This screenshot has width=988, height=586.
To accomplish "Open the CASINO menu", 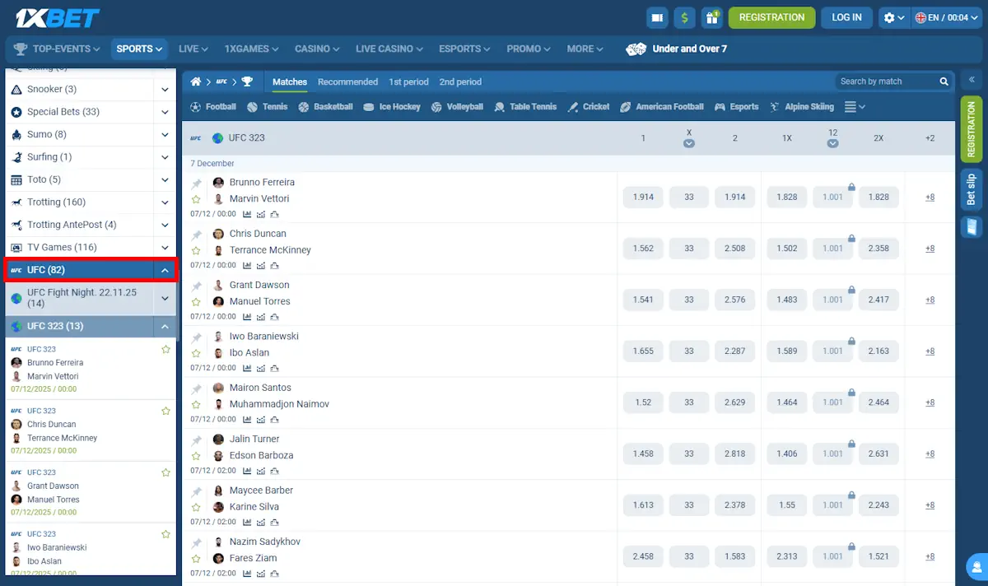I will pyautogui.click(x=317, y=49).
